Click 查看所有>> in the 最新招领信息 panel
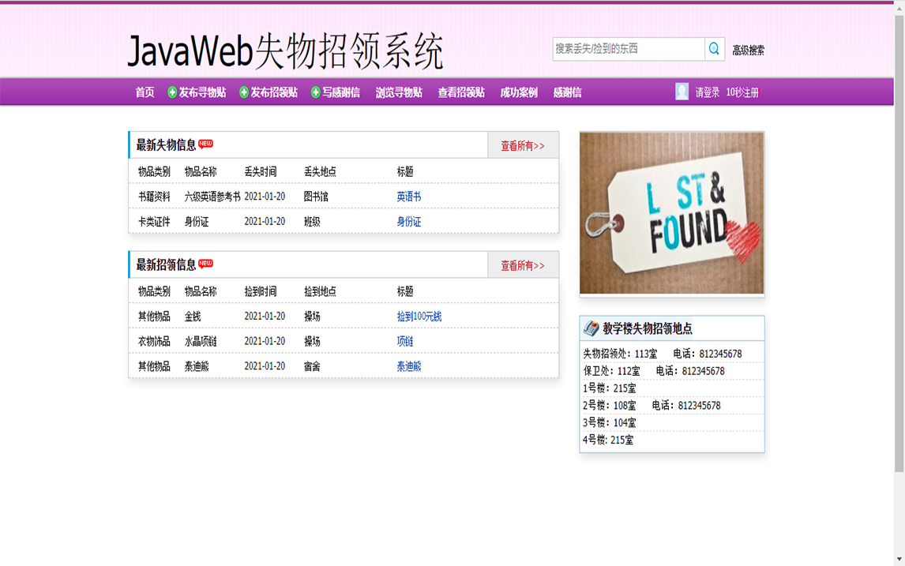Image resolution: width=905 pixels, height=566 pixels. click(523, 265)
